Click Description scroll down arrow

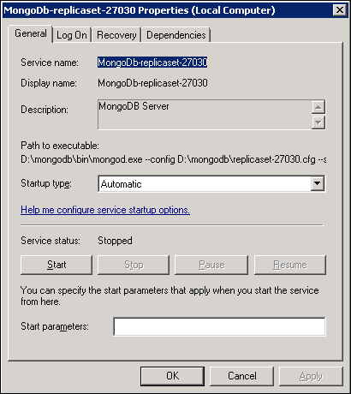coord(318,122)
